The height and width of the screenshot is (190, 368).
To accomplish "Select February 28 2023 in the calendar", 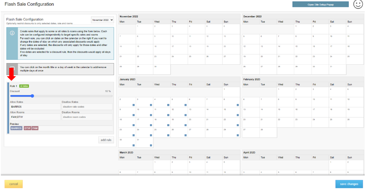I will tap(268, 132).
